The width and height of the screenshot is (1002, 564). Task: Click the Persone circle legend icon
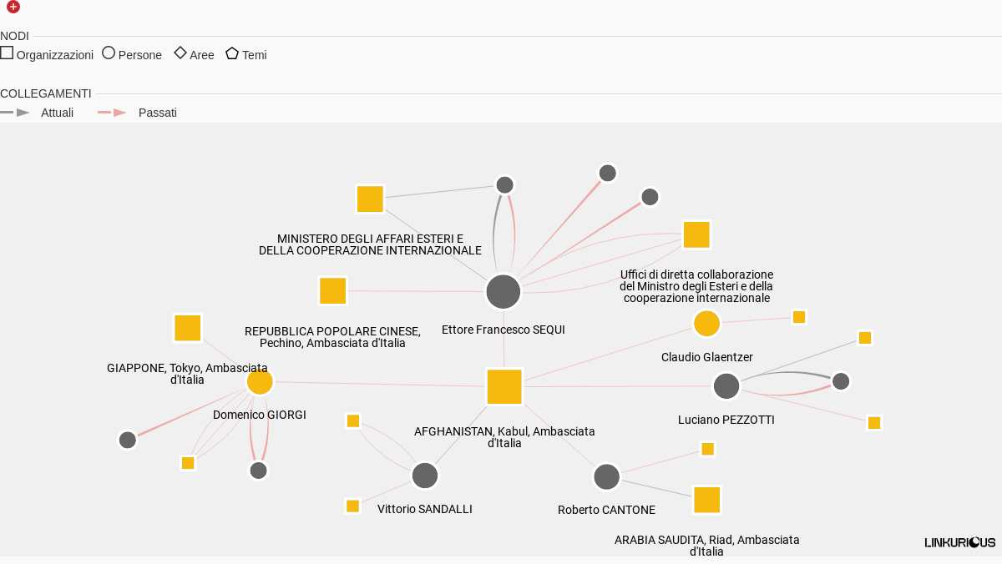[x=109, y=53]
